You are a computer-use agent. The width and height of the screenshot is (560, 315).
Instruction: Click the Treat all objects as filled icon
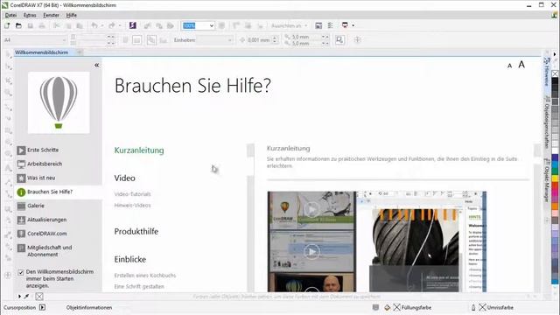pyautogui.click(x=339, y=40)
